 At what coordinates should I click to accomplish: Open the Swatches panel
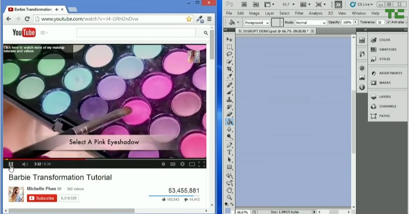pos(387,49)
